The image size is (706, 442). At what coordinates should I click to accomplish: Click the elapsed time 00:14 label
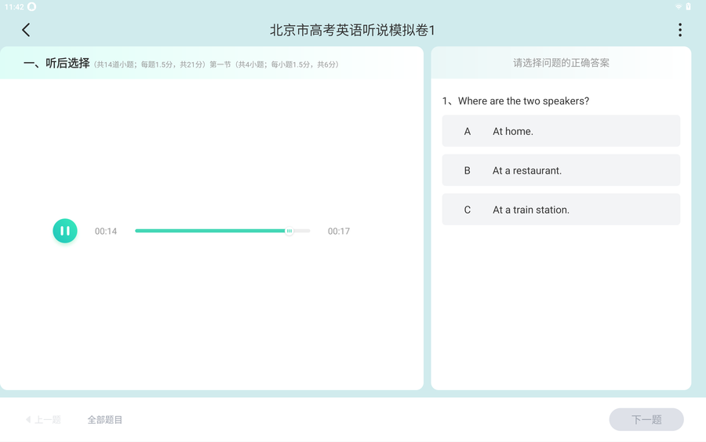pos(106,232)
